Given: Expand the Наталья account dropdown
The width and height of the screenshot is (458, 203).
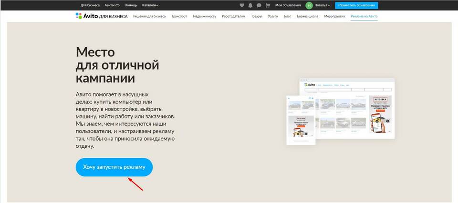Looking at the screenshot, I should 322,5.
